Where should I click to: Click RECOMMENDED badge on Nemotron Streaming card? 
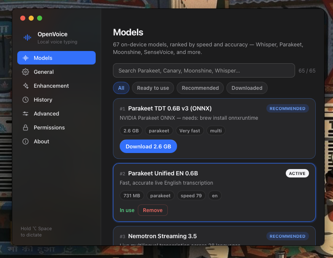point(287,236)
